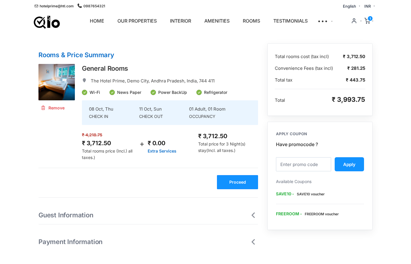The height and width of the screenshot is (264, 411).
Task: Click the cart item count badge
Action: click(x=370, y=18)
